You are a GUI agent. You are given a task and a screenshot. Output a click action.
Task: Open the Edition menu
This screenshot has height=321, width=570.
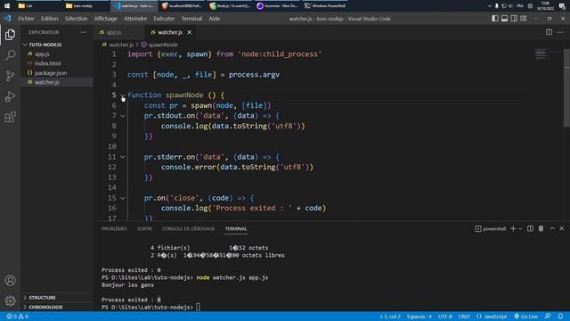click(50, 19)
